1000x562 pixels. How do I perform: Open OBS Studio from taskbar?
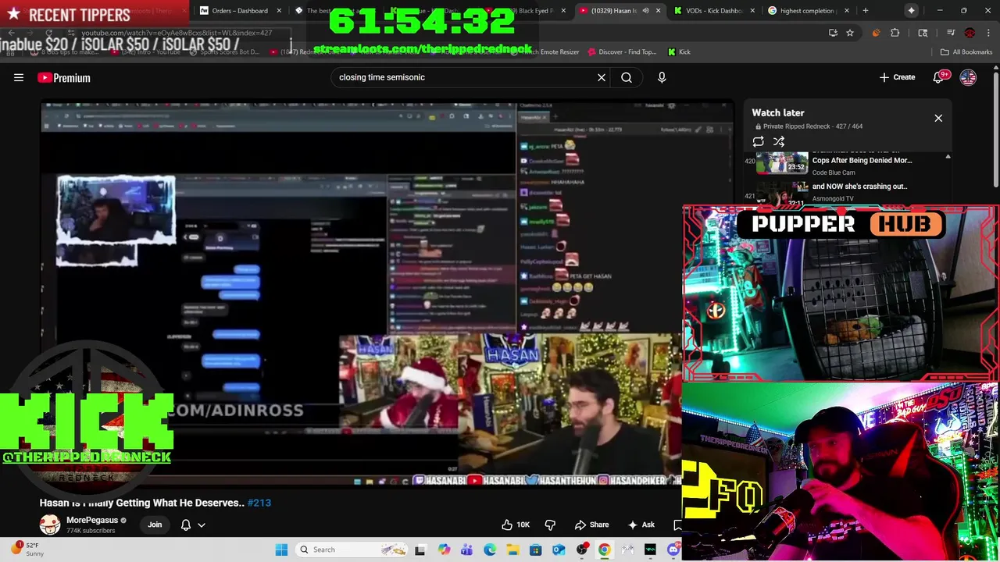pos(582,550)
